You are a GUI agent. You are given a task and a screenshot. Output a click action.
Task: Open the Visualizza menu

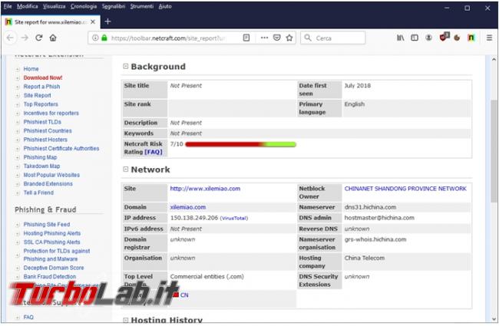point(54,6)
